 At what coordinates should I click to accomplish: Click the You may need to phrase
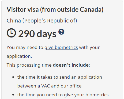point(25,47)
